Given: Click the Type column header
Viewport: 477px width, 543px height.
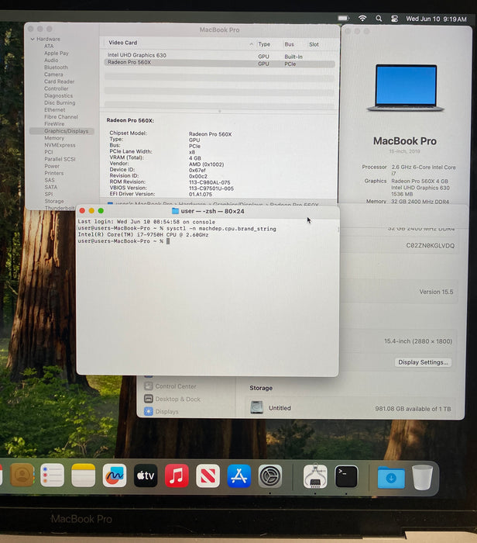Looking at the screenshot, I should (x=264, y=44).
